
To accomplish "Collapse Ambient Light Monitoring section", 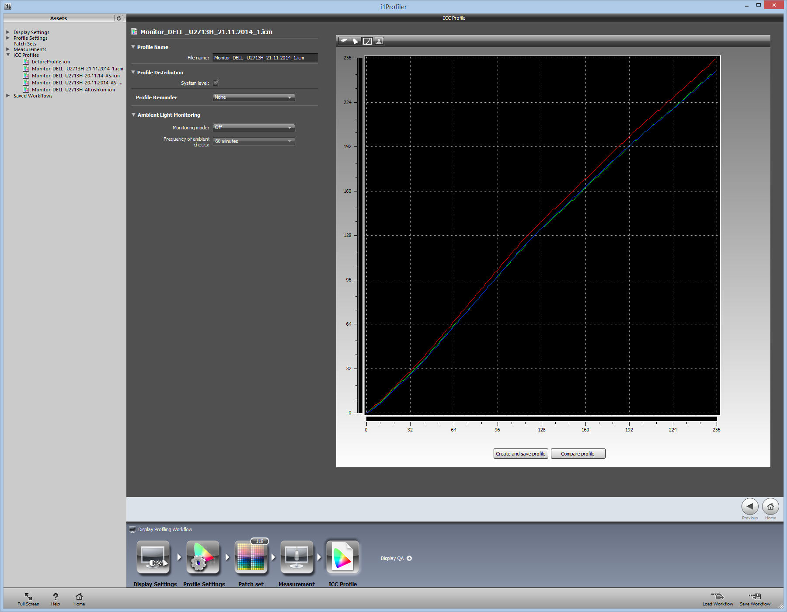I will [133, 115].
